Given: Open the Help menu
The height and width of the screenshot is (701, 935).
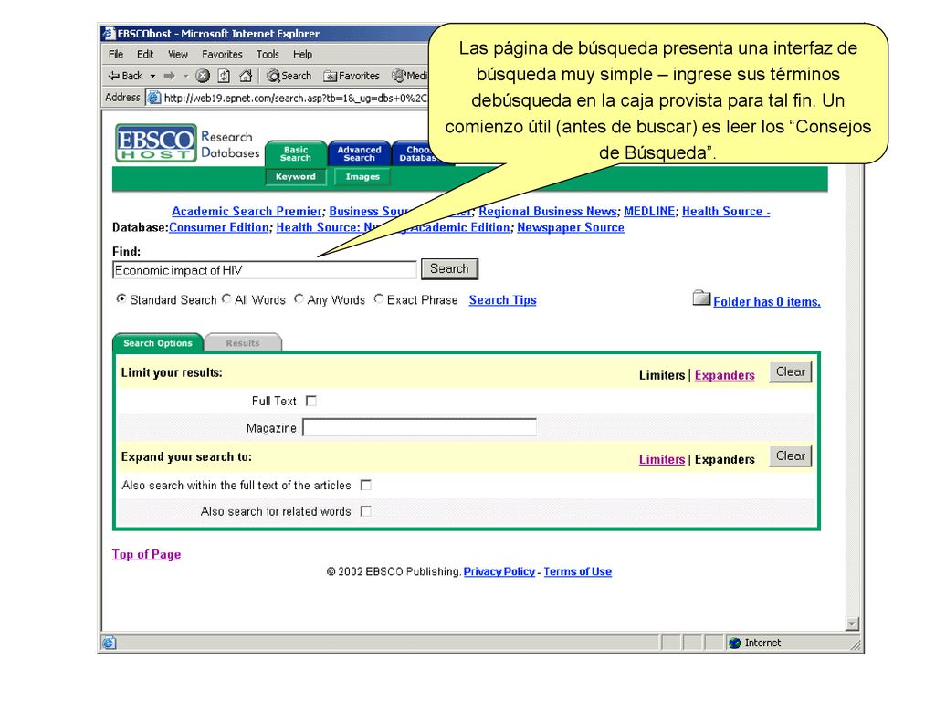Looking at the screenshot, I should [x=302, y=54].
